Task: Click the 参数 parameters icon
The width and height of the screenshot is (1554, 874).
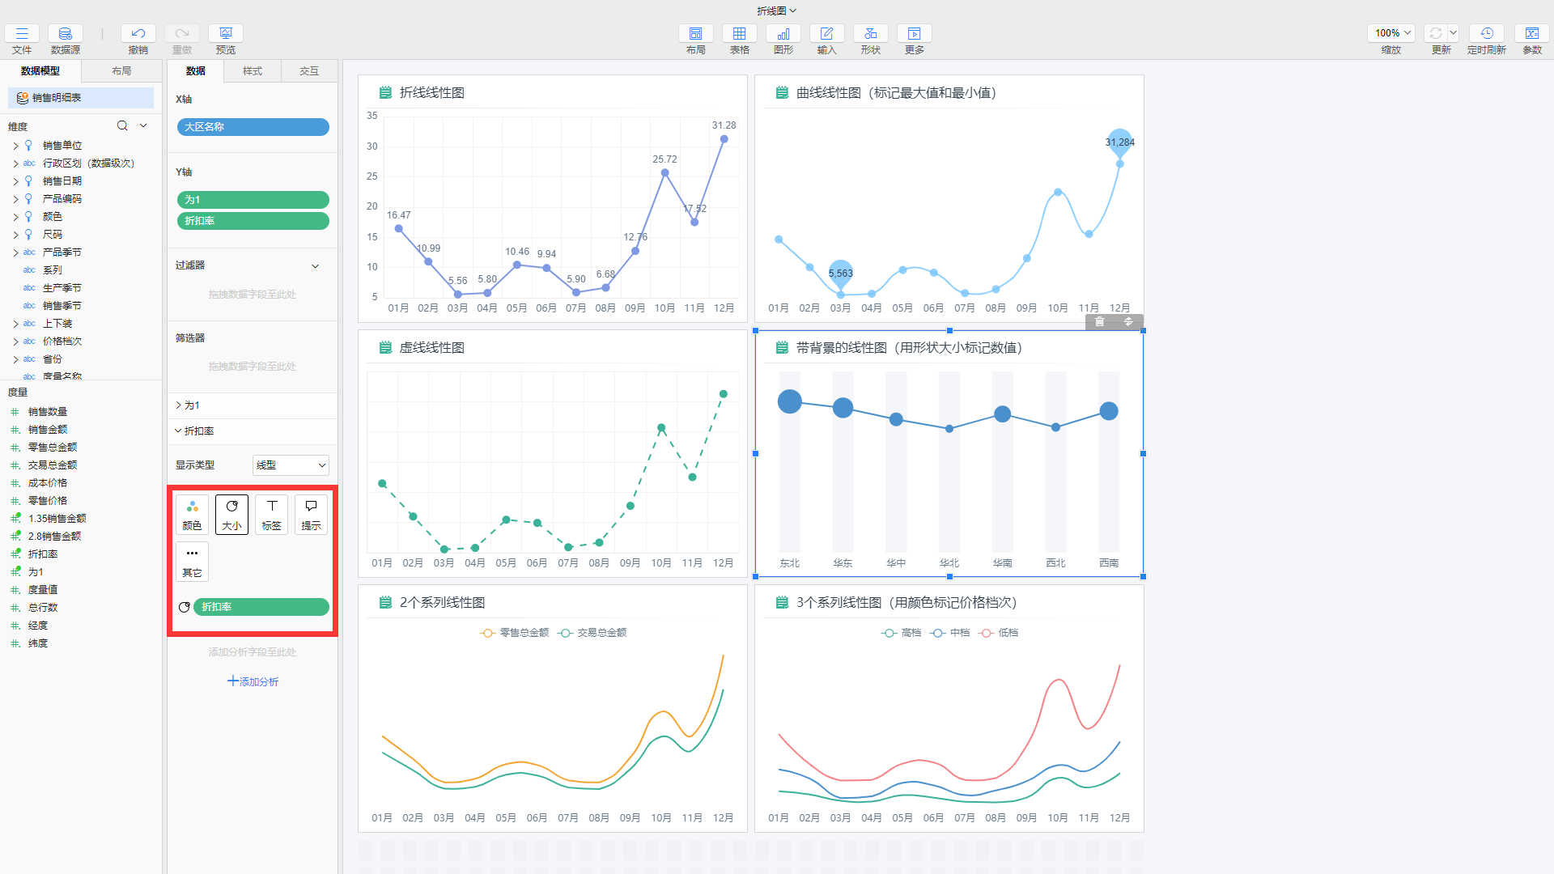Action: [1532, 33]
